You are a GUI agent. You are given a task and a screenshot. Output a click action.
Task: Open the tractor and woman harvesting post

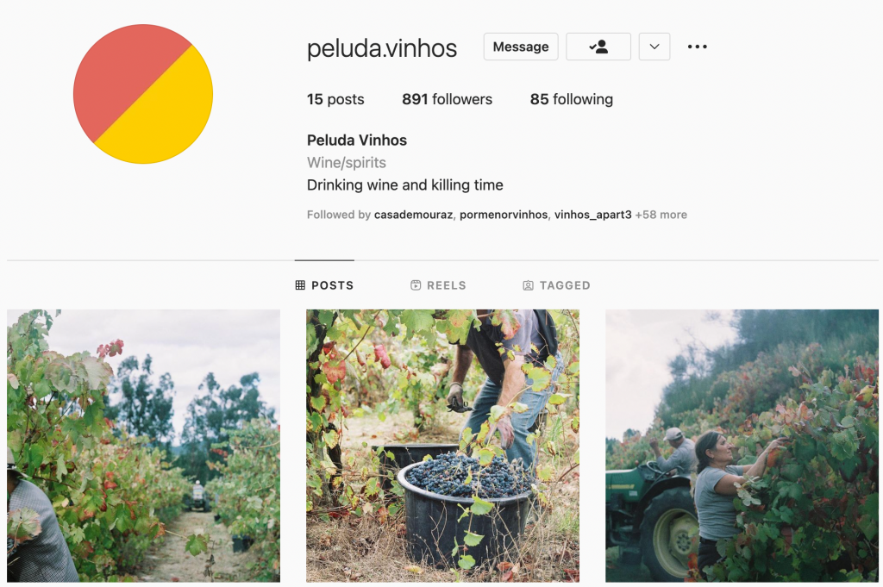coord(742,446)
